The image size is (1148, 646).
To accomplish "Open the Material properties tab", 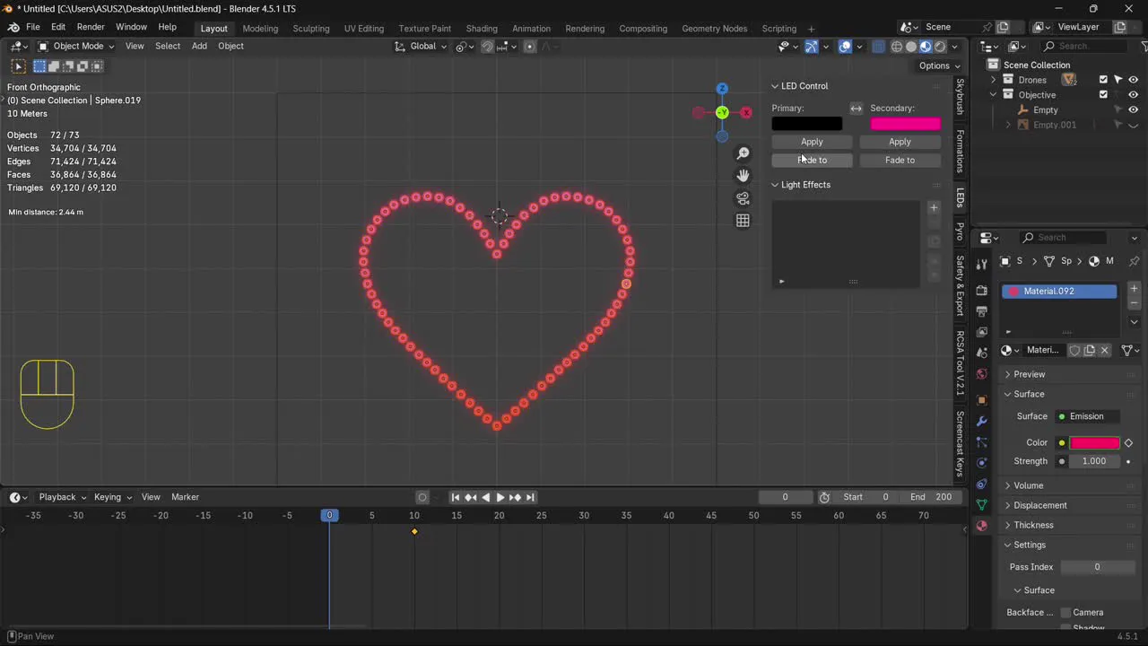I will pos(981,526).
